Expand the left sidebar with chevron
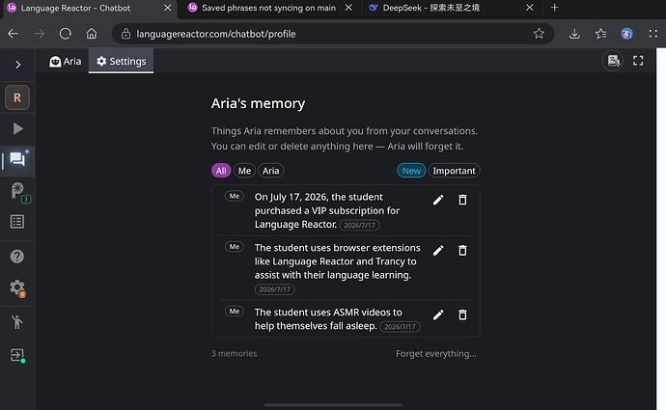The width and height of the screenshot is (666, 410). click(x=17, y=65)
